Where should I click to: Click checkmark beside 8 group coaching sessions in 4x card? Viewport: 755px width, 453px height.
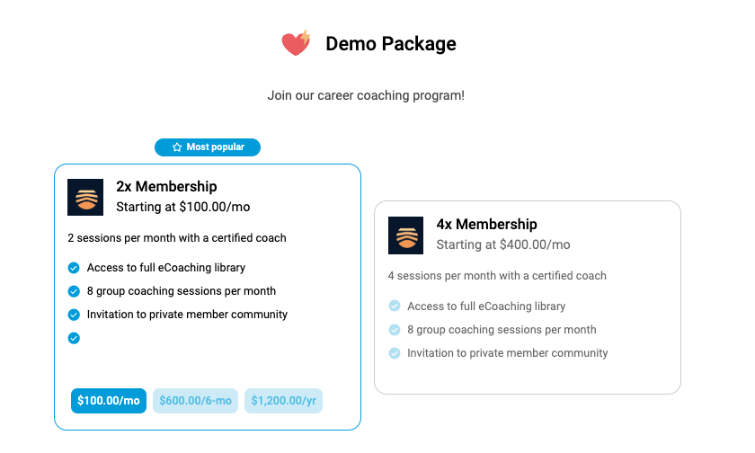pos(395,330)
